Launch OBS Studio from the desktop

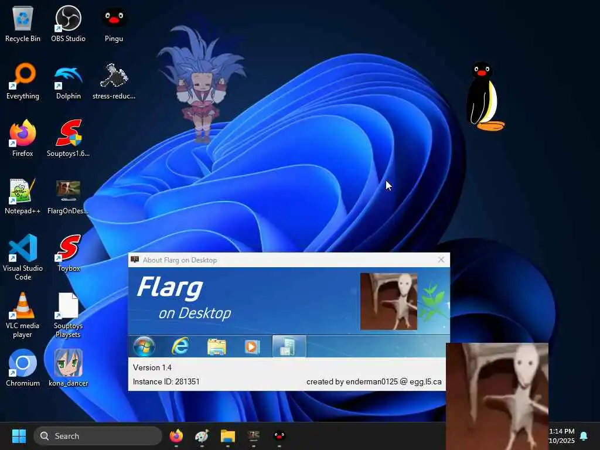[x=68, y=23]
